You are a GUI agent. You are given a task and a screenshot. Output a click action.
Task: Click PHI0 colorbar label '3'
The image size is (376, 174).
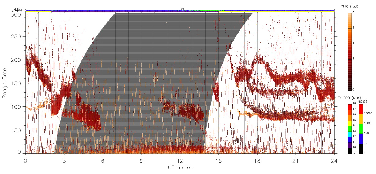[353, 12]
